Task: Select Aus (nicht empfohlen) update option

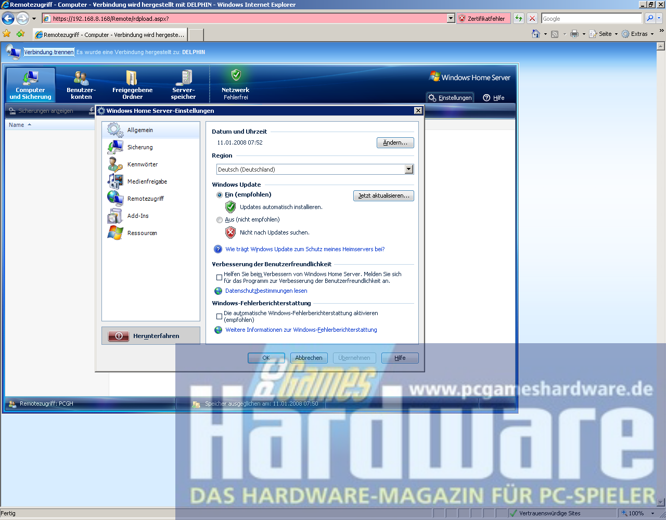Action: (x=220, y=220)
